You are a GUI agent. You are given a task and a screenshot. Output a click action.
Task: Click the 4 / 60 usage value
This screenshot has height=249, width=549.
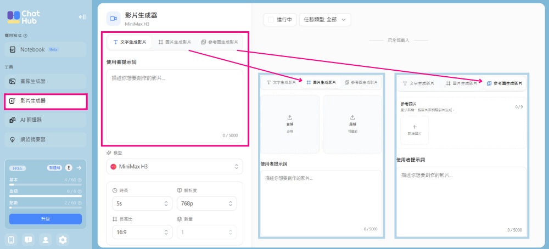(70, 180)
